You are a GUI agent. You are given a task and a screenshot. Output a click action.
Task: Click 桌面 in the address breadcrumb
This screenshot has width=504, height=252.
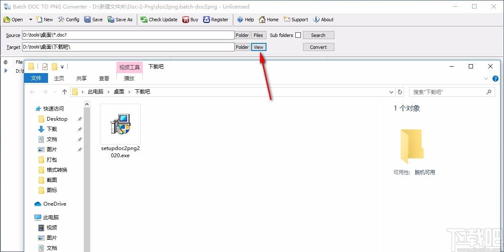tap(119, 92)
